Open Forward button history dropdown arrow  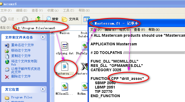point(31,19)
